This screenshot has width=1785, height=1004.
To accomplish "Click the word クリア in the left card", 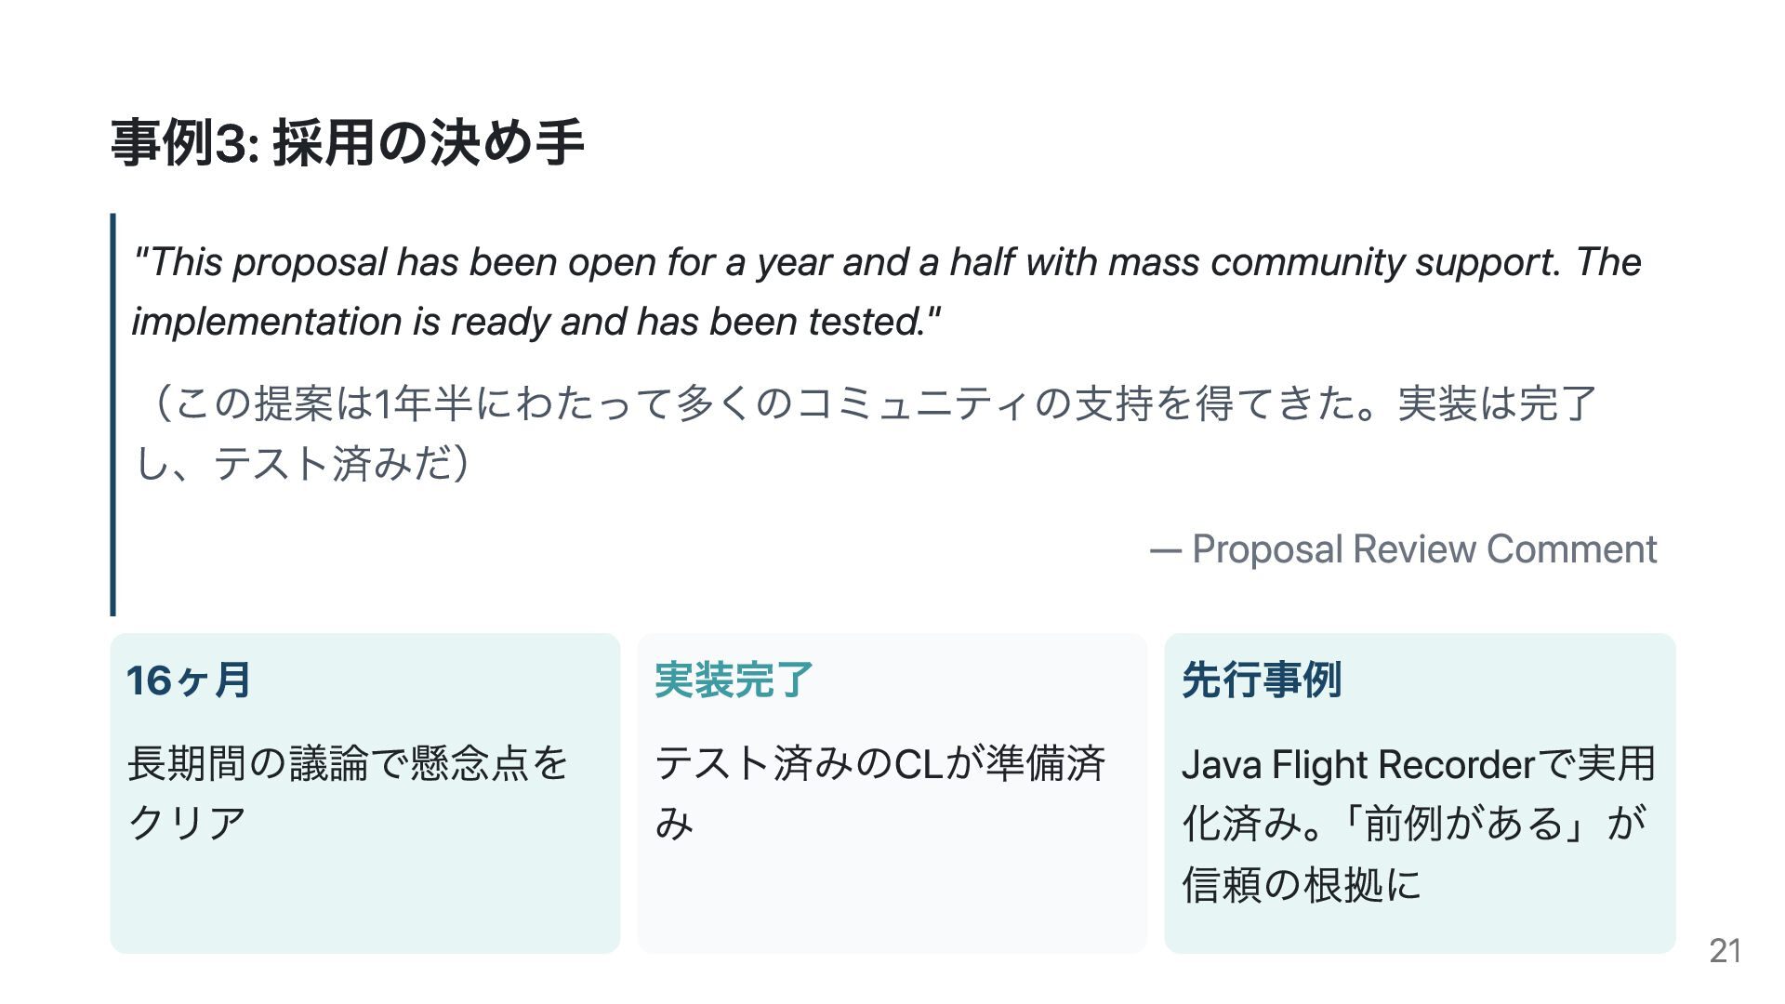I will [187, 824].
